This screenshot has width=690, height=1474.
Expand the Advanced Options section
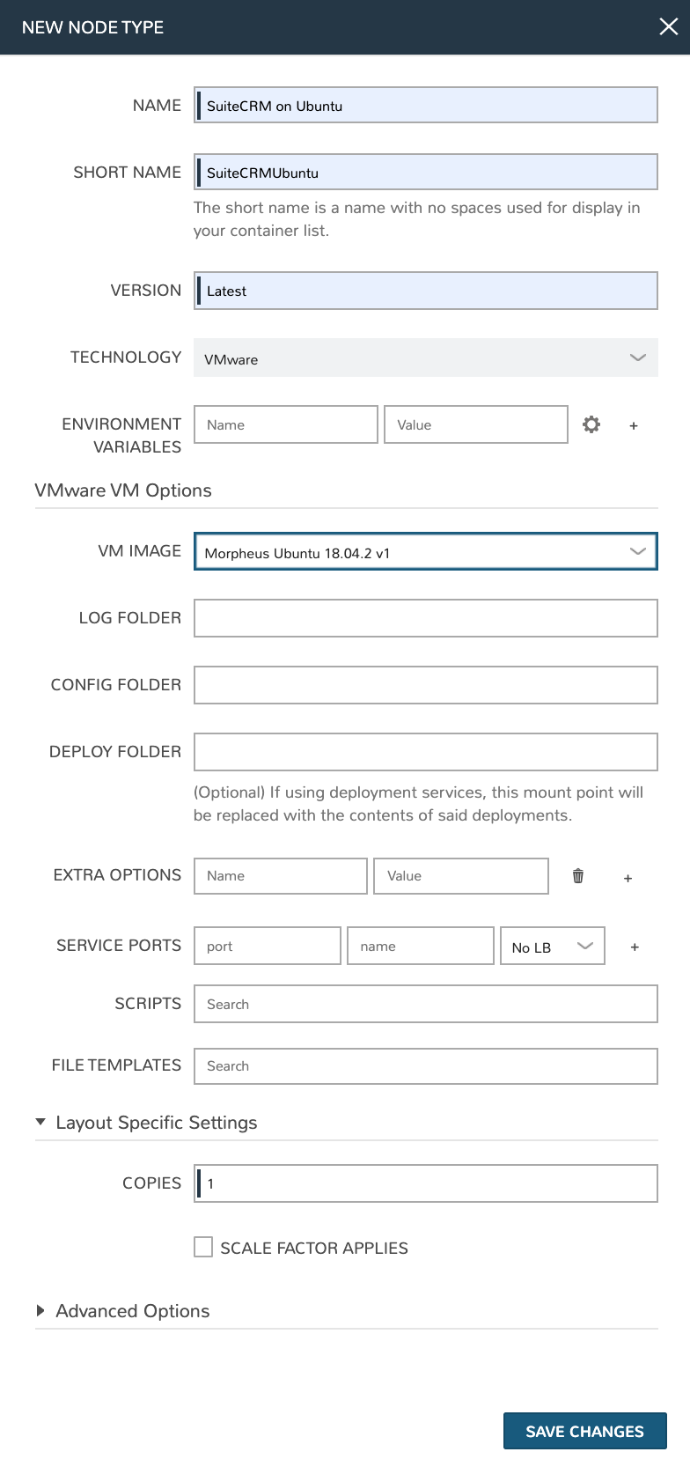40,1310
